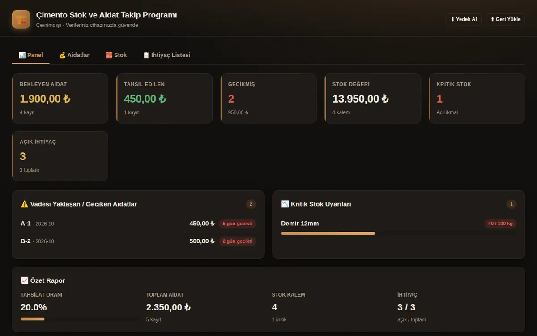Click the Stok Kalem value 4
This screenshot has width=537, height=336.
tap(274, 307)
